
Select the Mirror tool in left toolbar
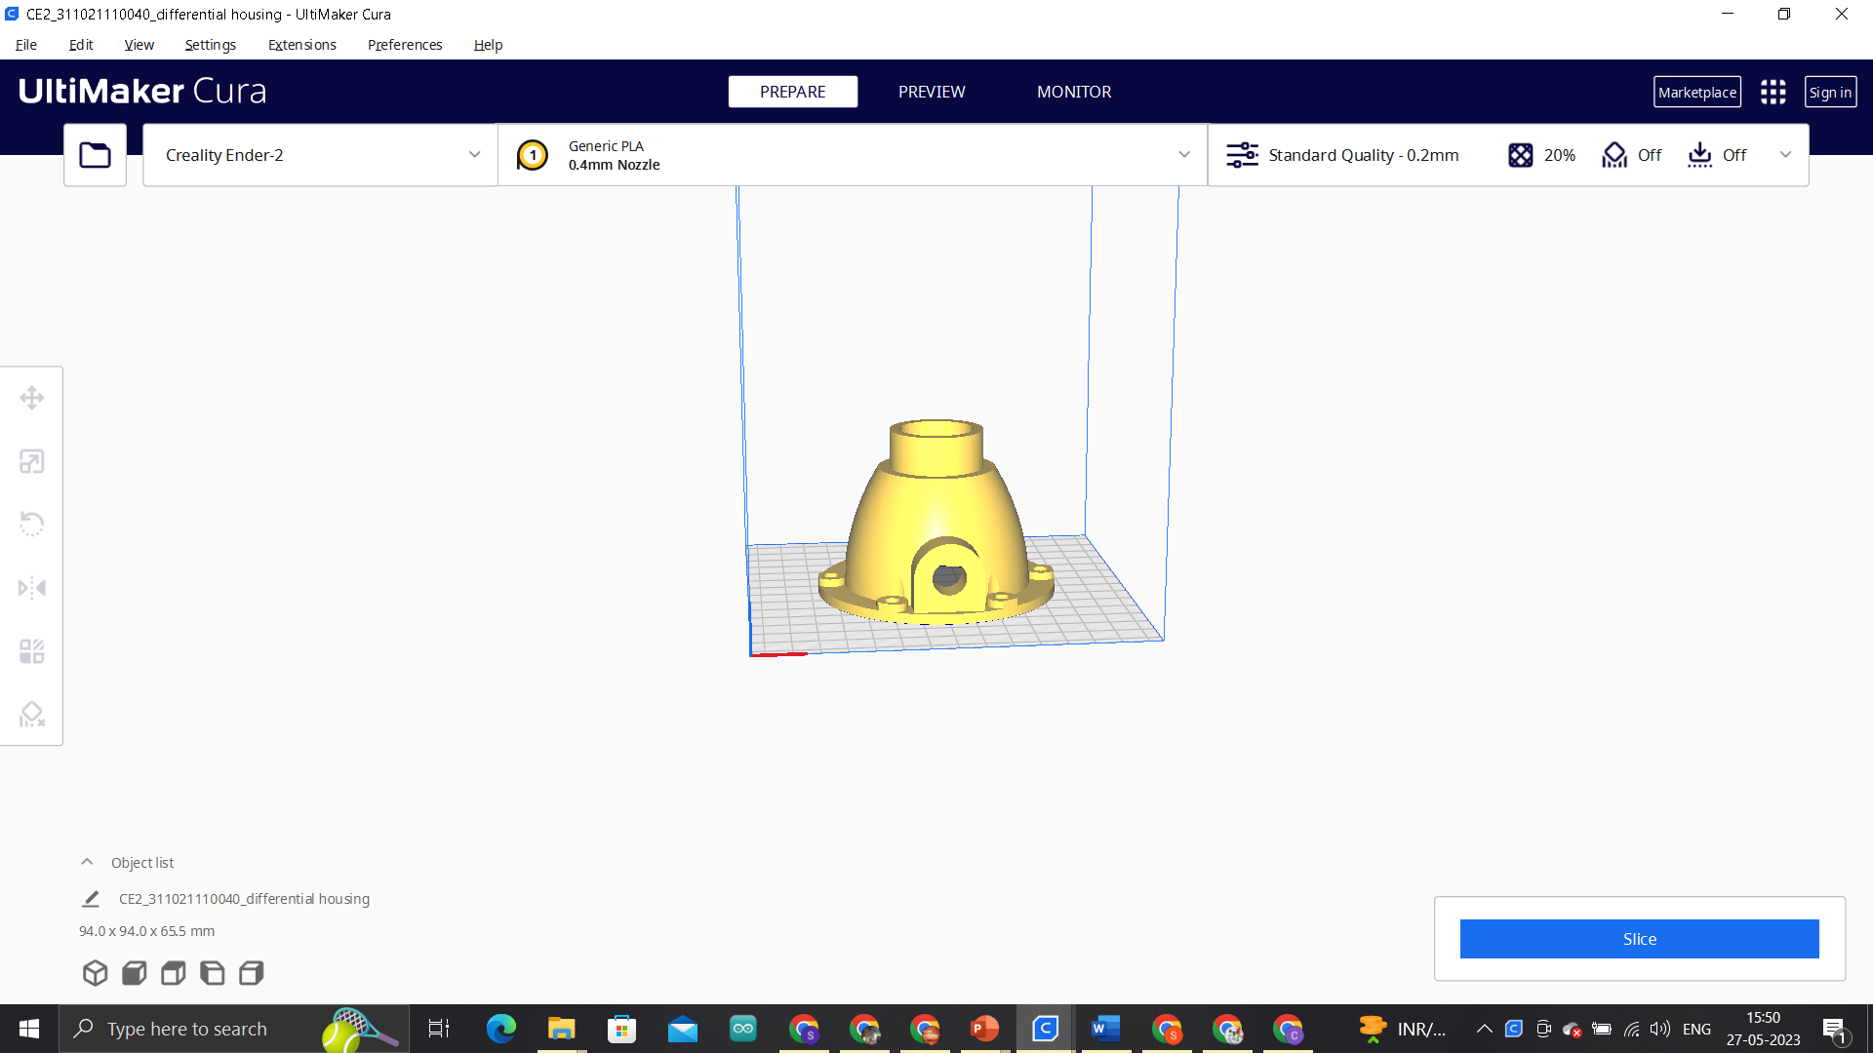[31, 588]
